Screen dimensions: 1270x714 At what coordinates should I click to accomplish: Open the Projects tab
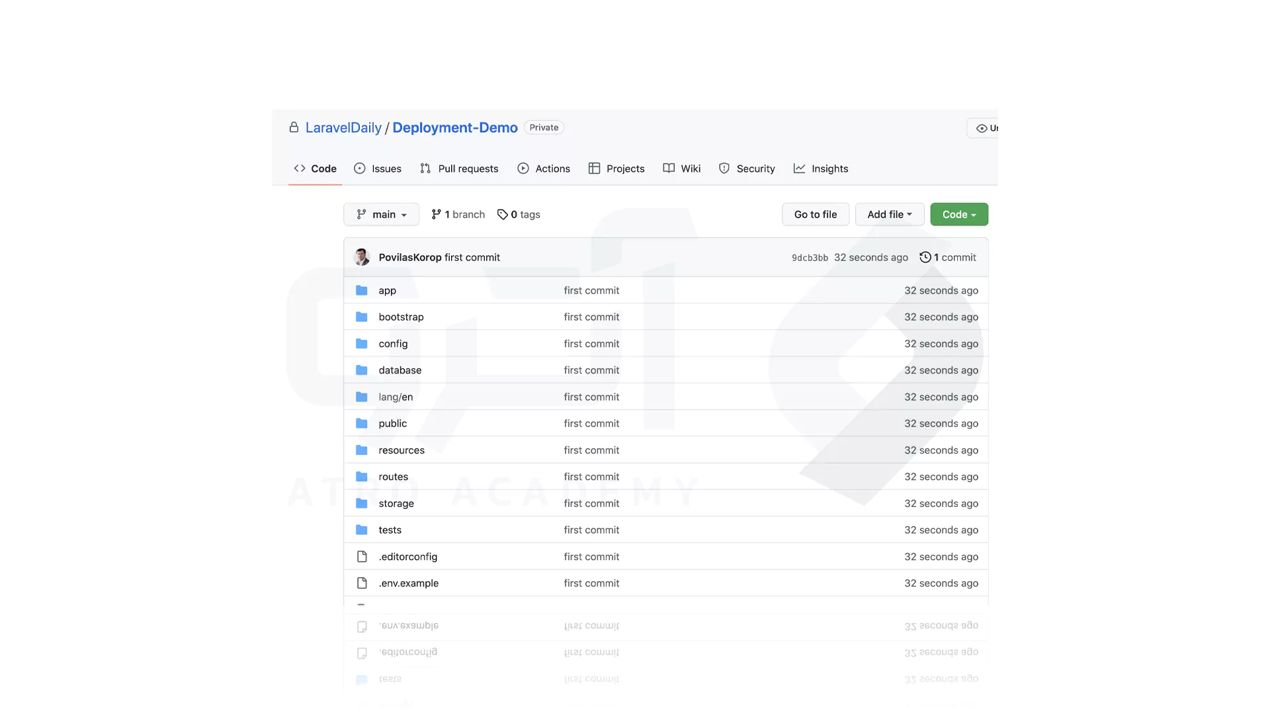[x=616, y=169]
